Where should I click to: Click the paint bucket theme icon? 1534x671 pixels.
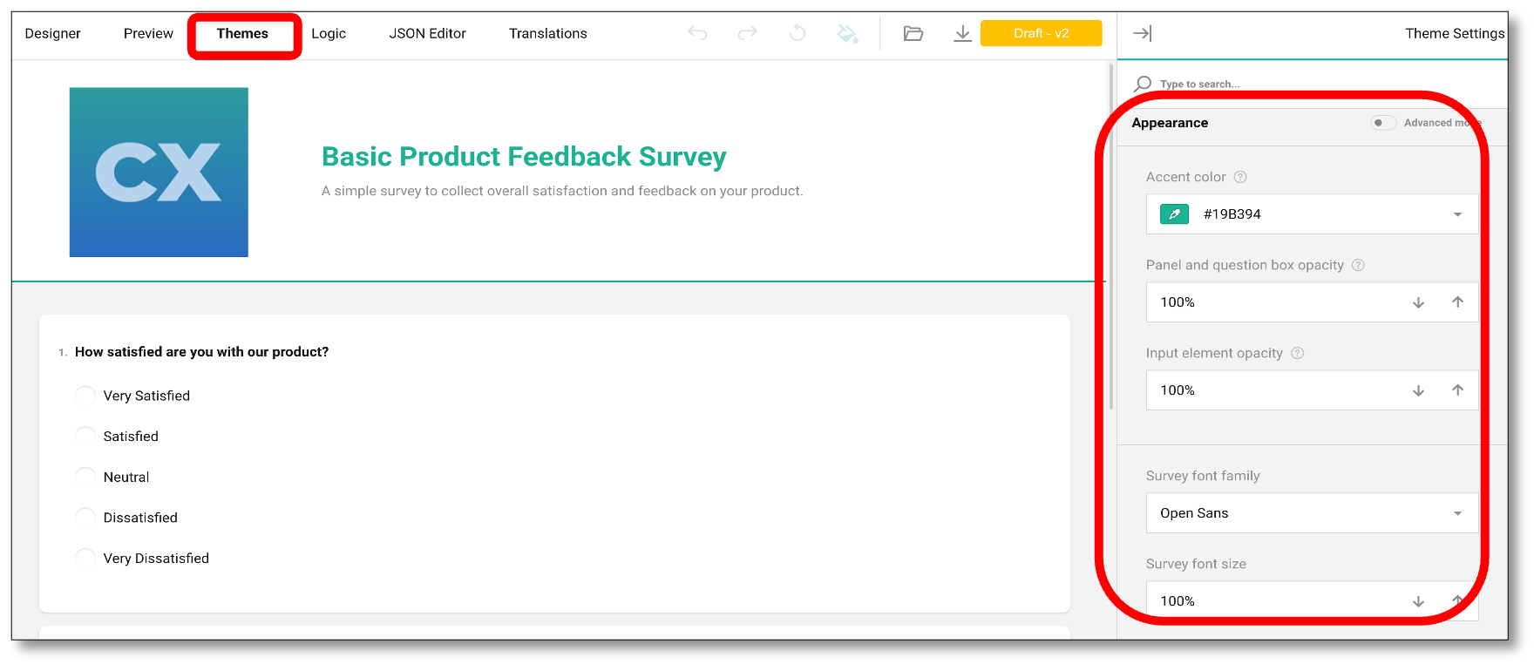[x=847, y=33]
